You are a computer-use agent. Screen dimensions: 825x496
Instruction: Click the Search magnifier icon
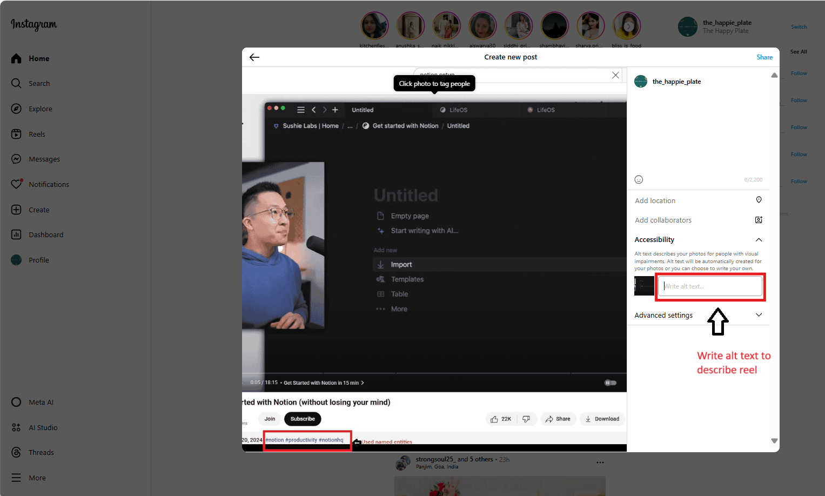click(16, 83)
